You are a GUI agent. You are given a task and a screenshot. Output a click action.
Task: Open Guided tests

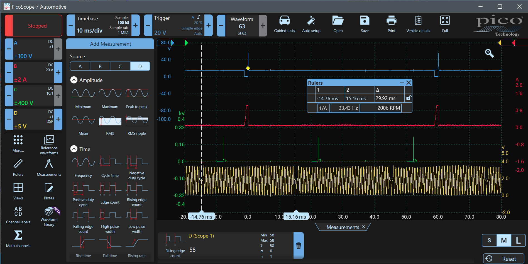(284, 24)
